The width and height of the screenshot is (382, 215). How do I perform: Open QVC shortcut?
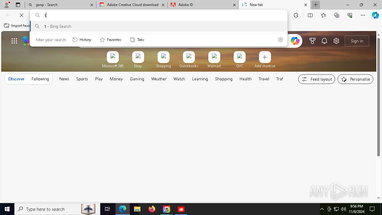[x=240, y=60]
